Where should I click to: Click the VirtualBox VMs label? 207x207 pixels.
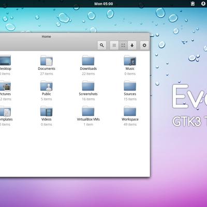click(x=88, y=119)
